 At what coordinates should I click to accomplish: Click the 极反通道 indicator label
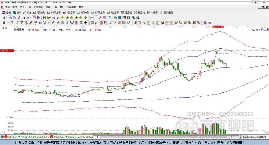pyautogui.click(x=19, y=30)
